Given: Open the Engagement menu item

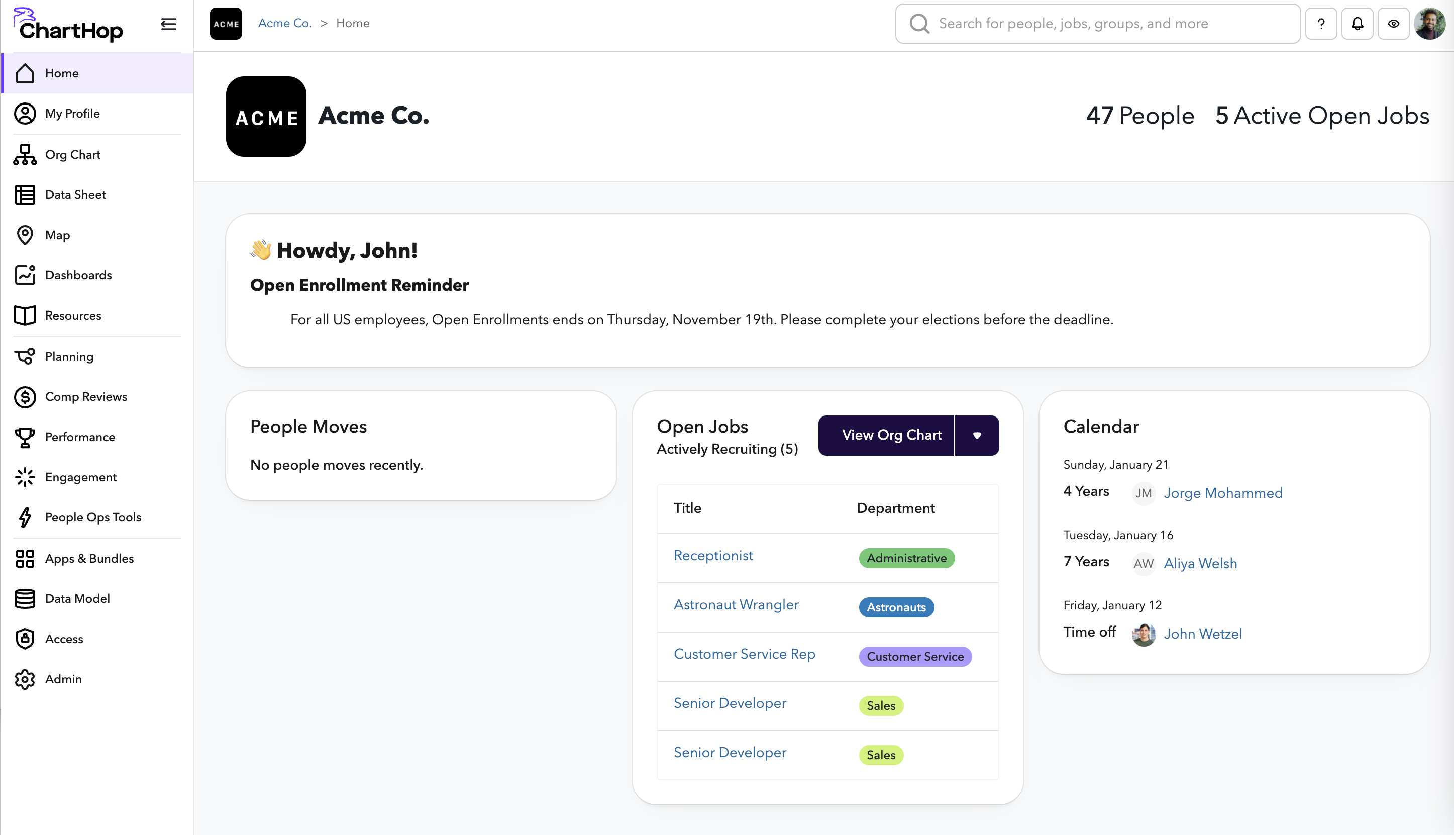Looking at the screenshot, I should pyautogui.click(x=81, y=477).
